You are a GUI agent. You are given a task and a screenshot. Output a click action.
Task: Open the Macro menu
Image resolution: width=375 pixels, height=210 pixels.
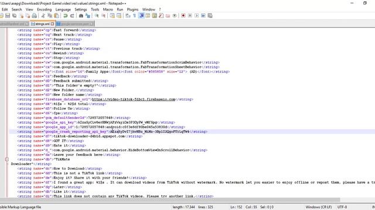108,9
